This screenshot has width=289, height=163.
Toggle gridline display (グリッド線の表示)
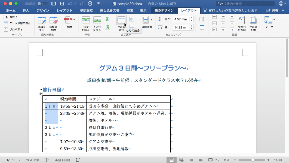pos(17,23)
